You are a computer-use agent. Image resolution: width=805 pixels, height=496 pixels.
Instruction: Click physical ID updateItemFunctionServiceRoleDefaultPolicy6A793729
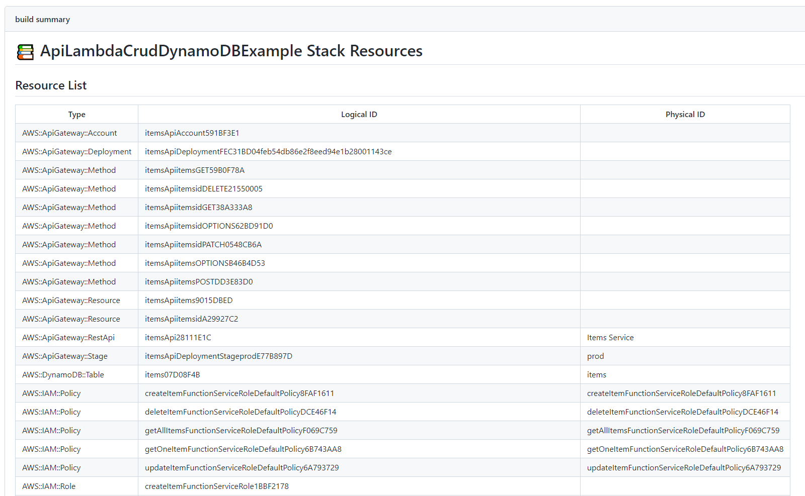tap(685, 467)
